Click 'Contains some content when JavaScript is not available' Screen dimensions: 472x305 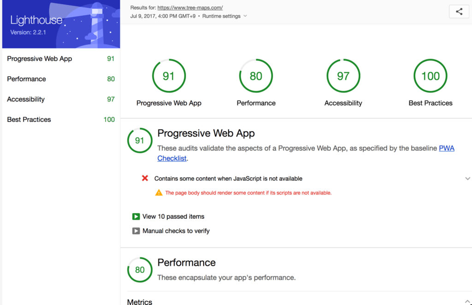[228, 179]
